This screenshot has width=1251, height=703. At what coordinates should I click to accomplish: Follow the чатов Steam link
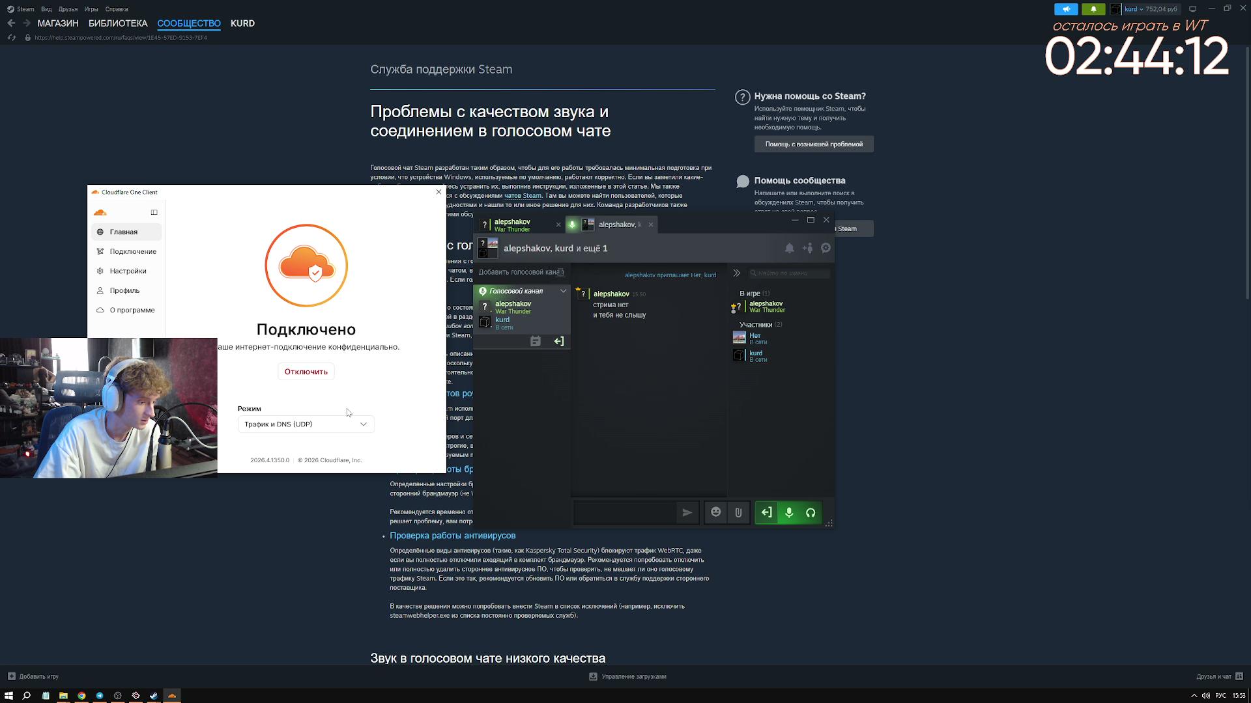pos(523,196)
